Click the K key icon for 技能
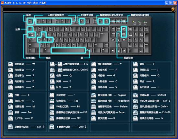178x139 pixels. pos(10,95)
